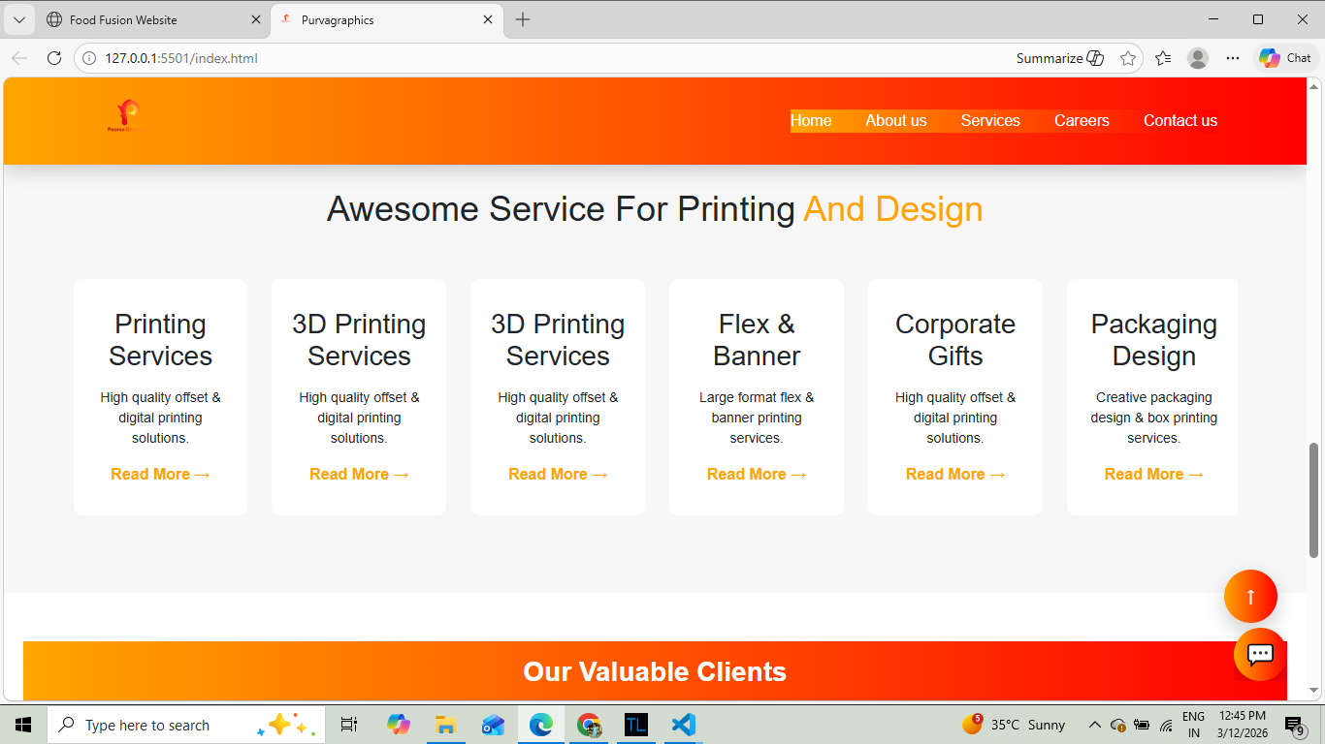The image size is (1325, 744).
Task: Open tab search chevron dropdown
Action: click(x=18, y=19)
